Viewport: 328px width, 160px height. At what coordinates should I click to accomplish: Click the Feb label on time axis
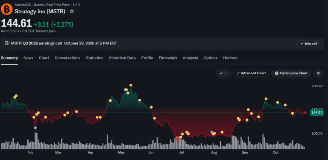point(30,152)
